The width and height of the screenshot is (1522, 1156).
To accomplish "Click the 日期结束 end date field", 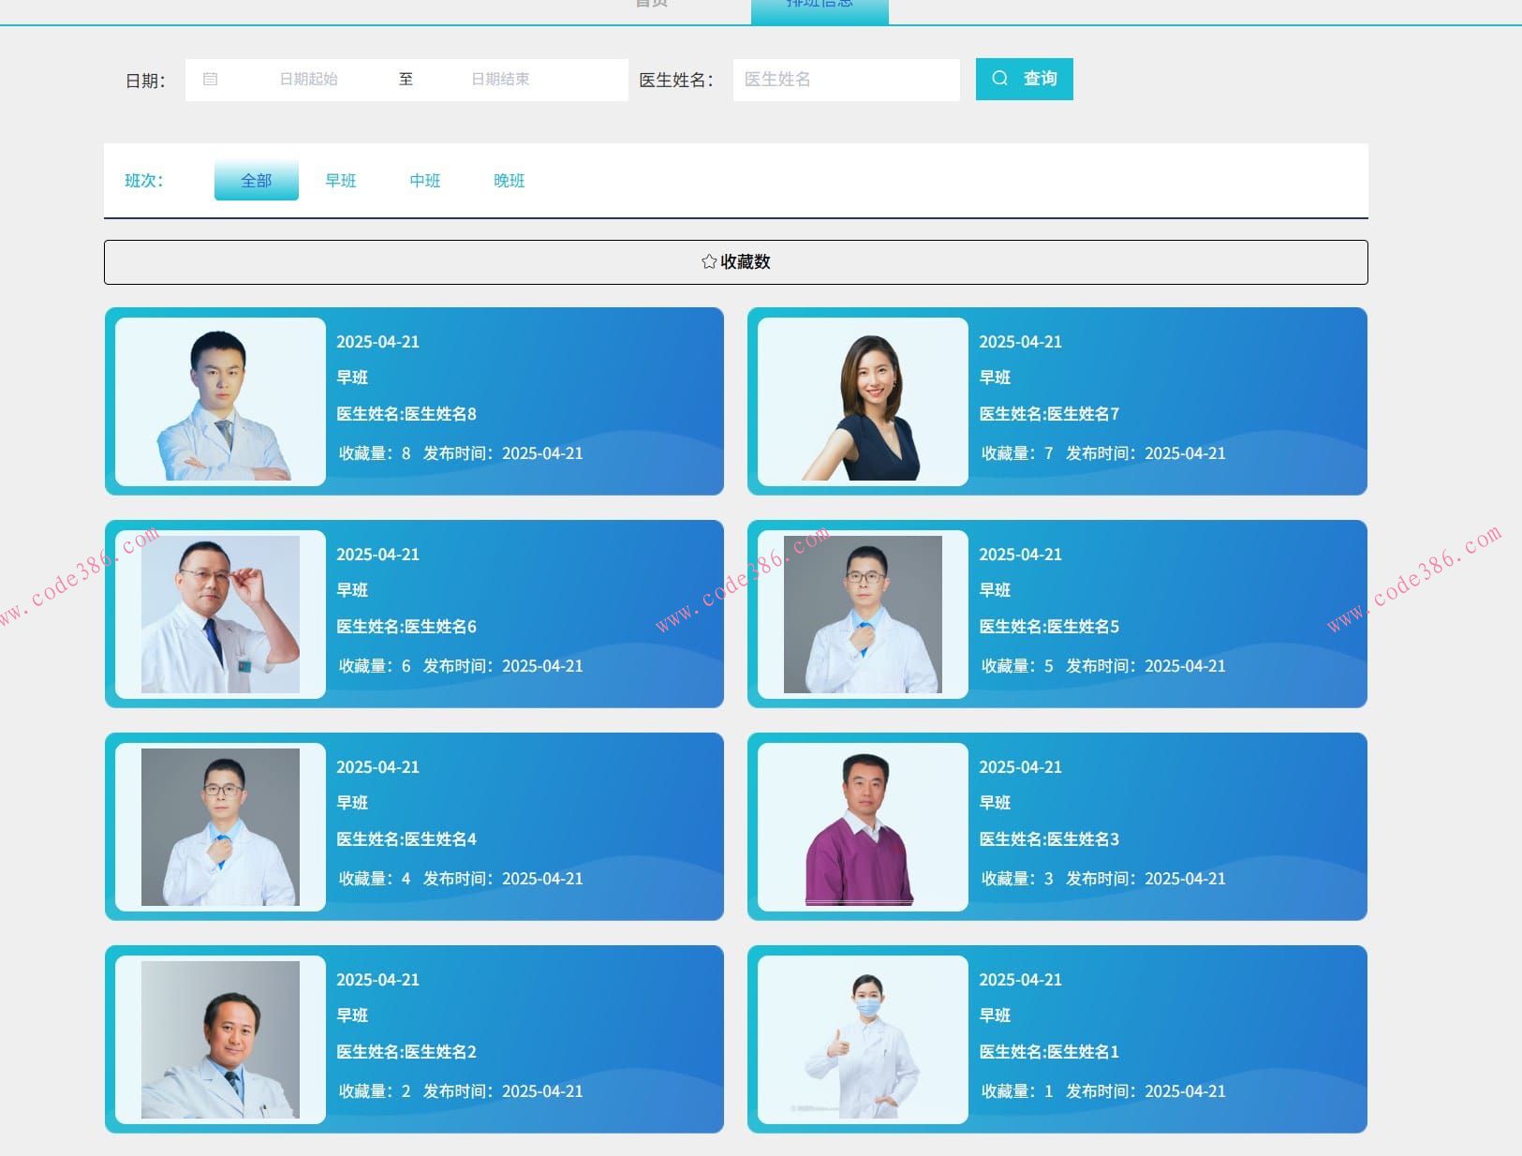I will coord(500,80).
